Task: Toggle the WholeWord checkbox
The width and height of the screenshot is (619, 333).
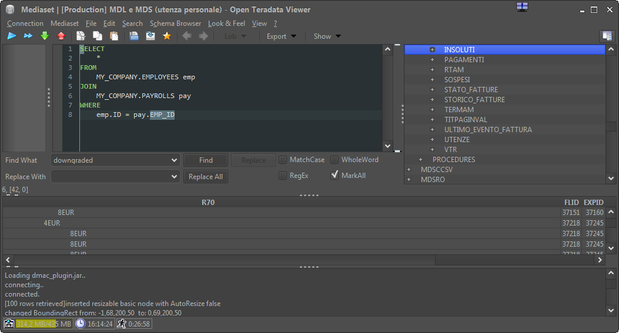Action: tap(334, 160)
